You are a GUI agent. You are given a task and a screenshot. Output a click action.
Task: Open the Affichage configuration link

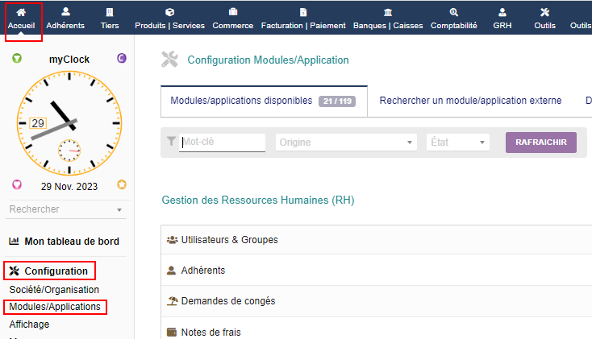click(x=29, y=324)
